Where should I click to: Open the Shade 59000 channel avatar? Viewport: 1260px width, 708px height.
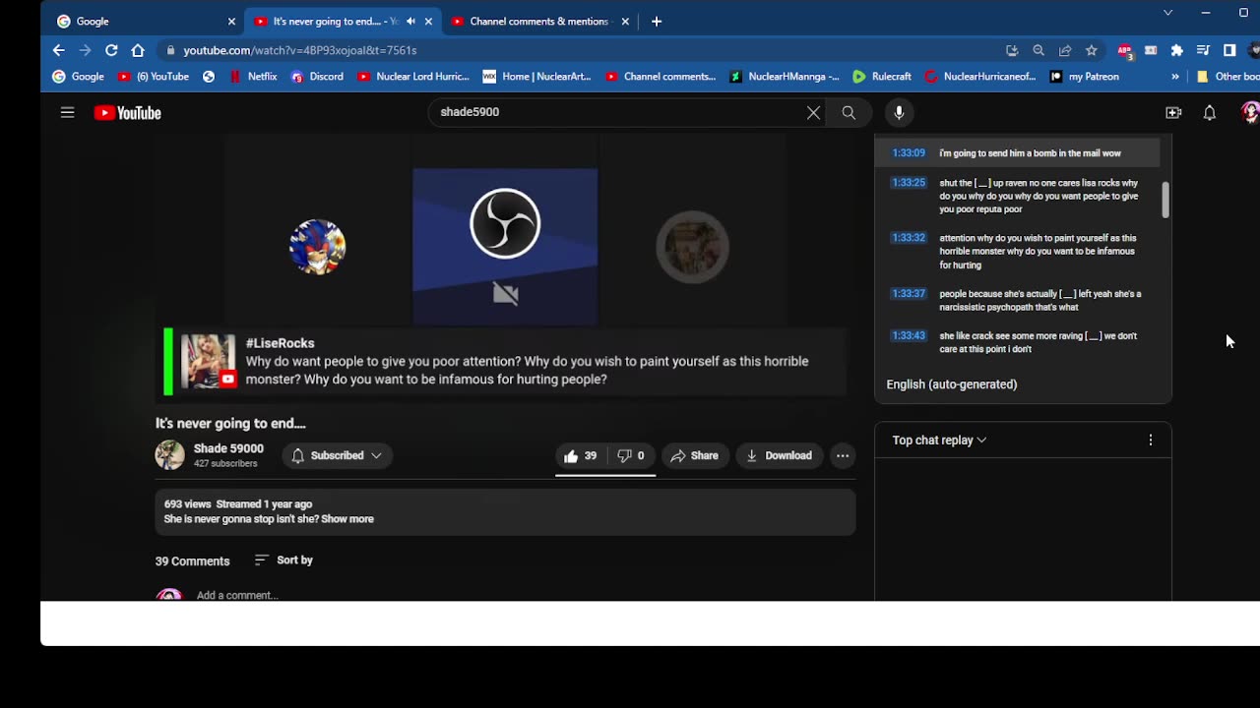[x=169, y=455]
